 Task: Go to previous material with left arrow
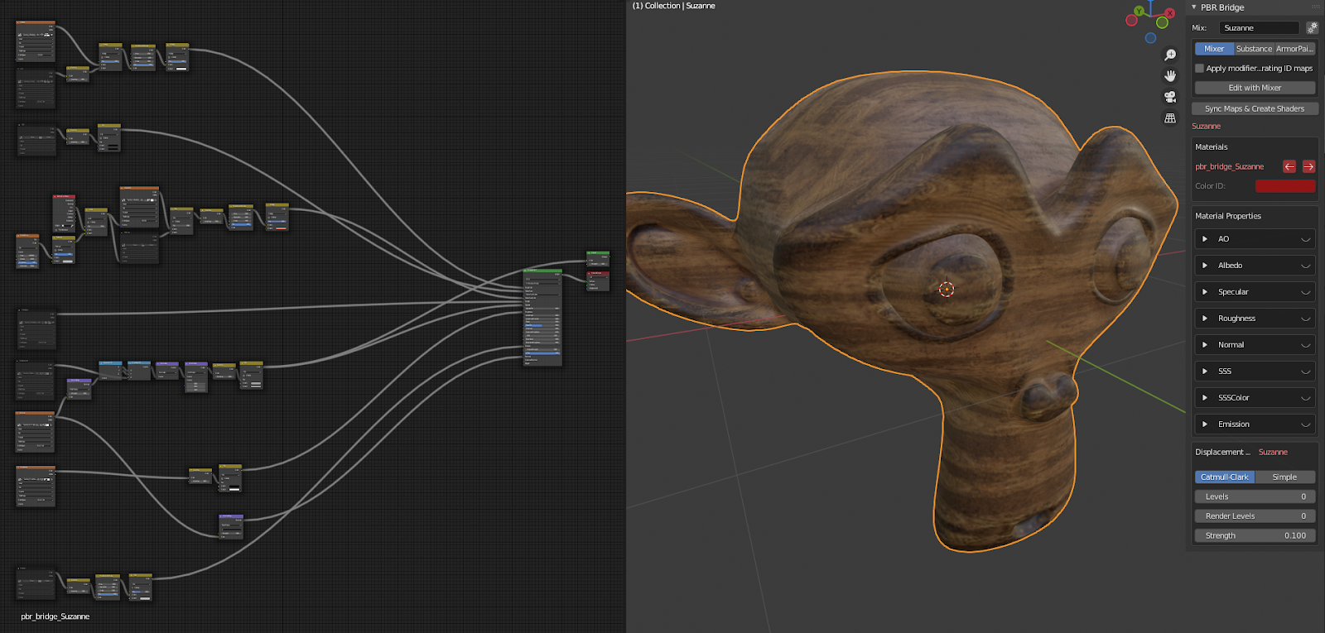[x=1289, y=166]
